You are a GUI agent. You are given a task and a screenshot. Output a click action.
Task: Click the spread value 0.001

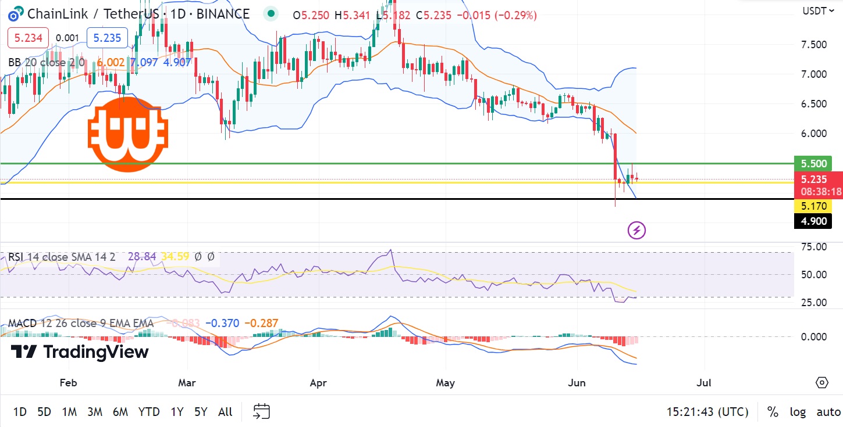[67, 38]
